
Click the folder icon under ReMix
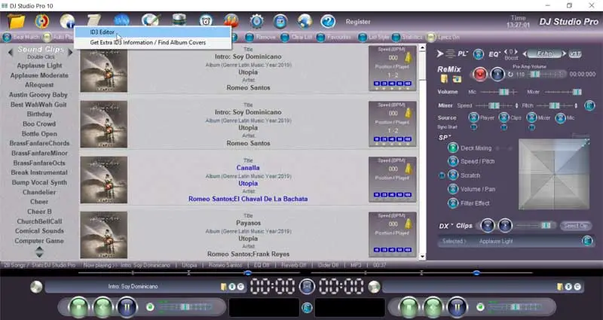pyautogui.click(x=457, y=79)
